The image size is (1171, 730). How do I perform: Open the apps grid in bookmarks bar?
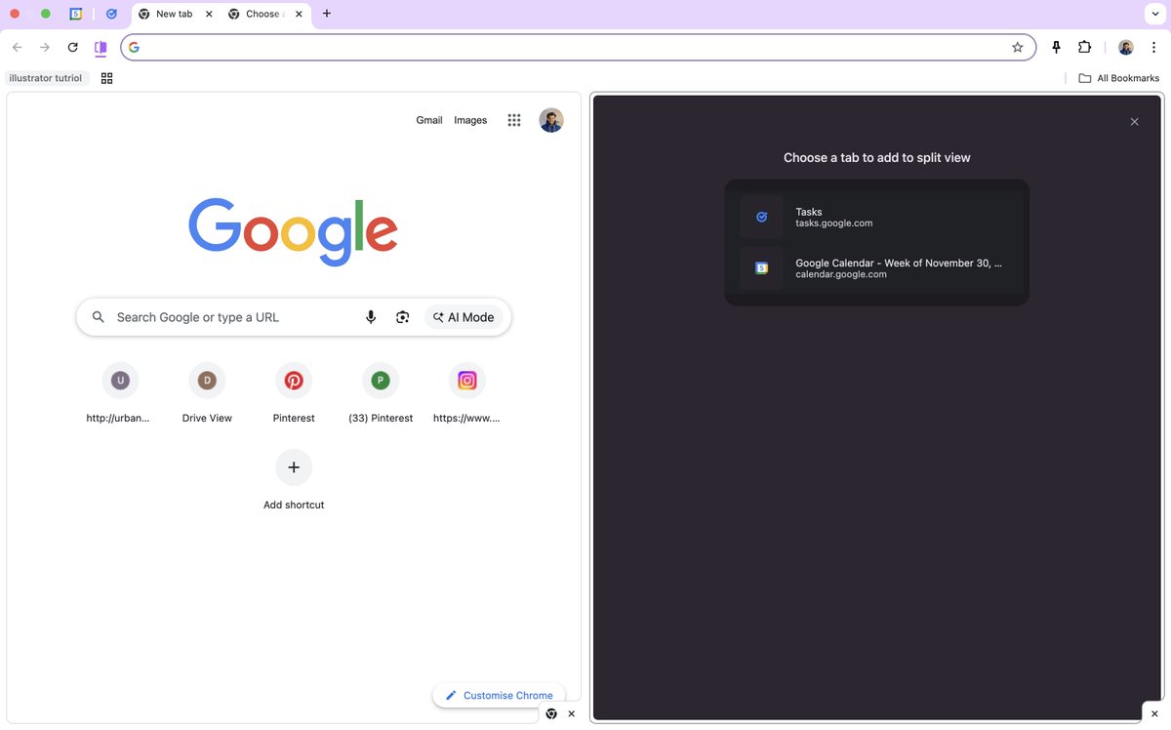[107, 78]
